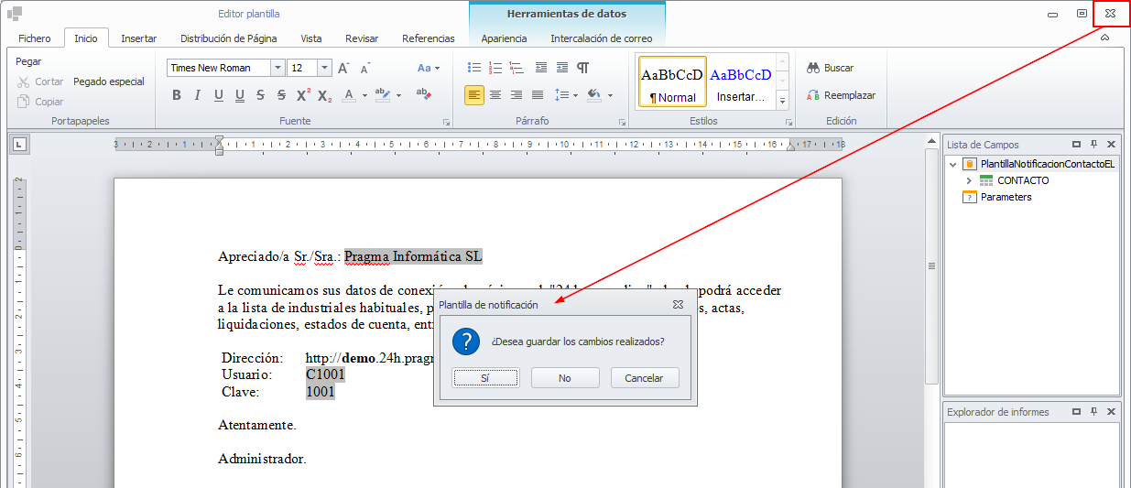
Task: Open the Times New Roman font dropdown
Action: point(277,68)
